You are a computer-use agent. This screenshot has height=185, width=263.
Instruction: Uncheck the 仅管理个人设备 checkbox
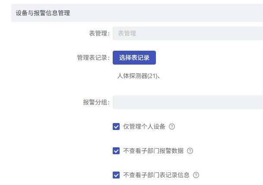(x=116, y=127)
